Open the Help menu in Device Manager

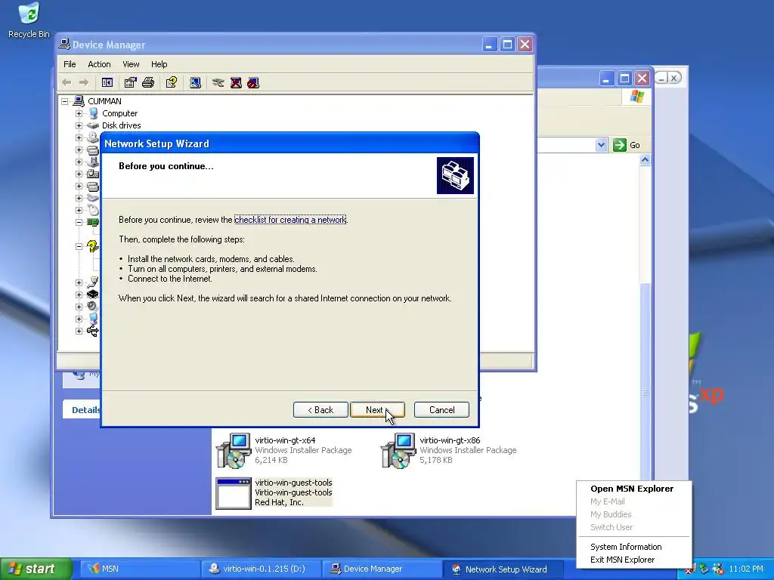(x=159, y=64)
